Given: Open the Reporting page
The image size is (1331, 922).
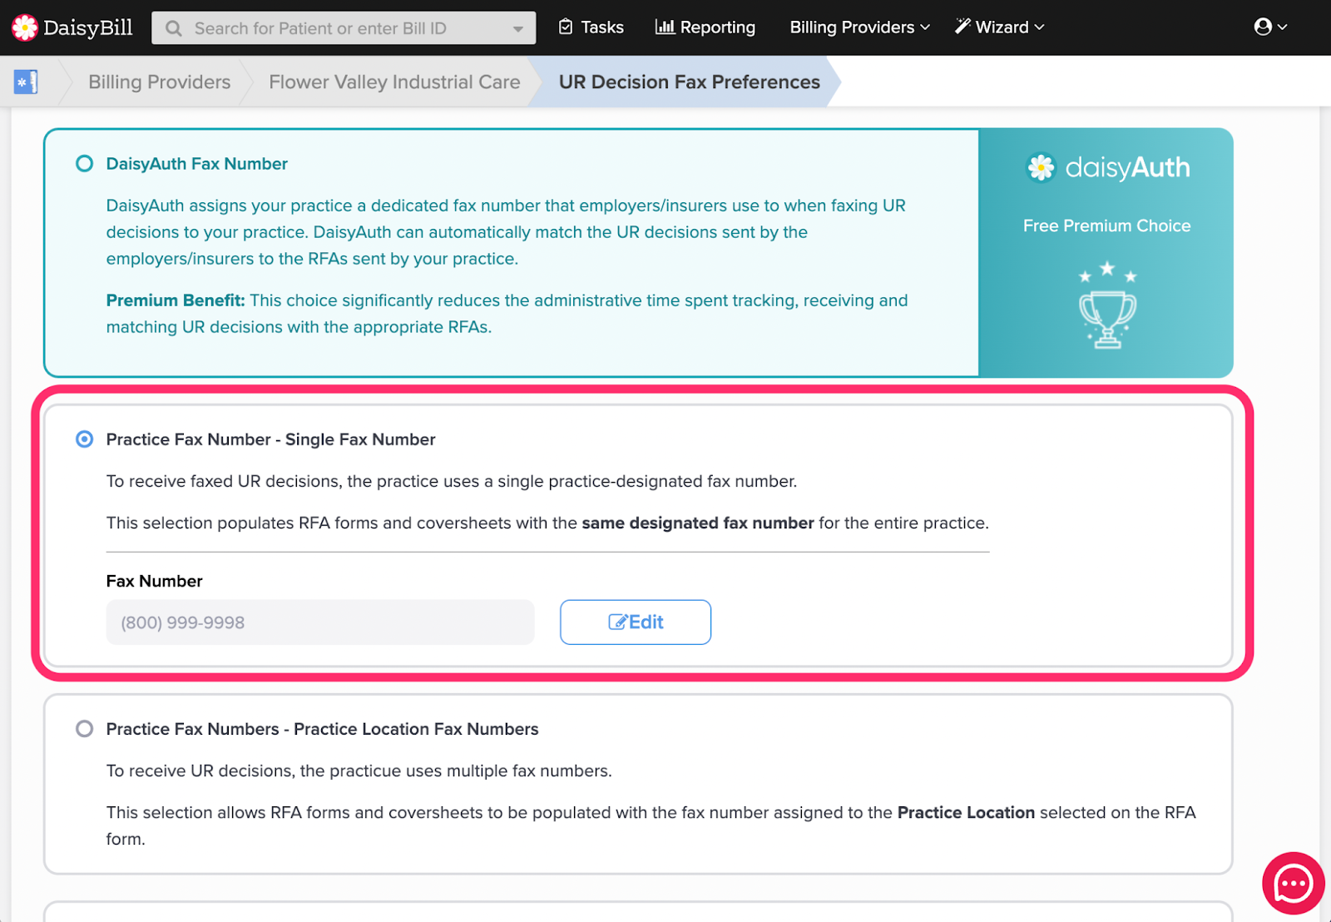Looking at the screenshot, I should coord(705,27).
